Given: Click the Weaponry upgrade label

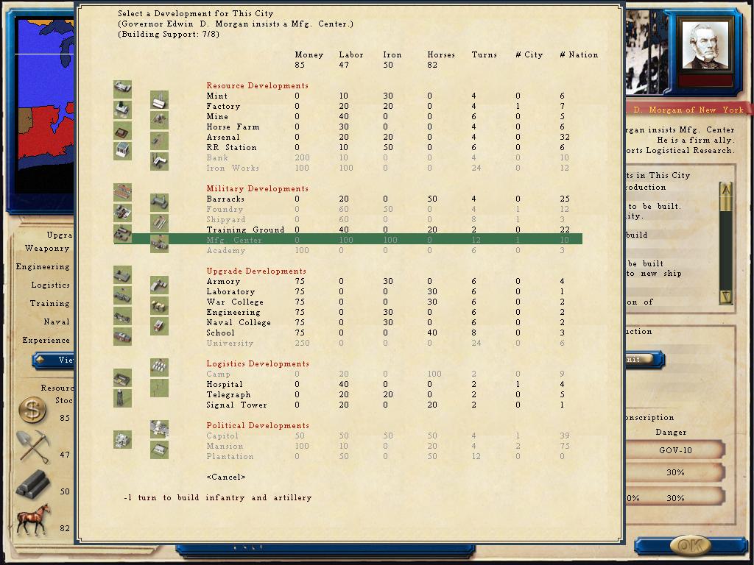Looking at the screenshot, I should point(47,249).
